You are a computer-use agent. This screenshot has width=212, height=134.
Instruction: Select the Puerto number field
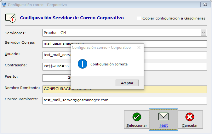(x=57, y=78)
